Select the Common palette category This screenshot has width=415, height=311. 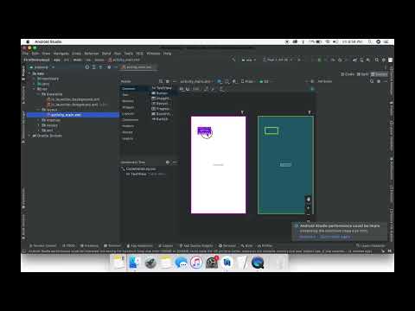pyautogui.click(x=129, y=88)
